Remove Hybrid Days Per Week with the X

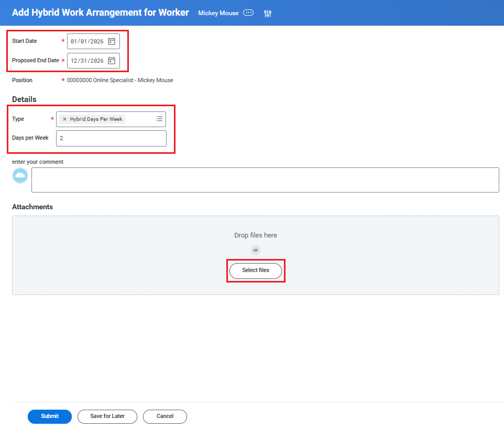pos(64,119)
